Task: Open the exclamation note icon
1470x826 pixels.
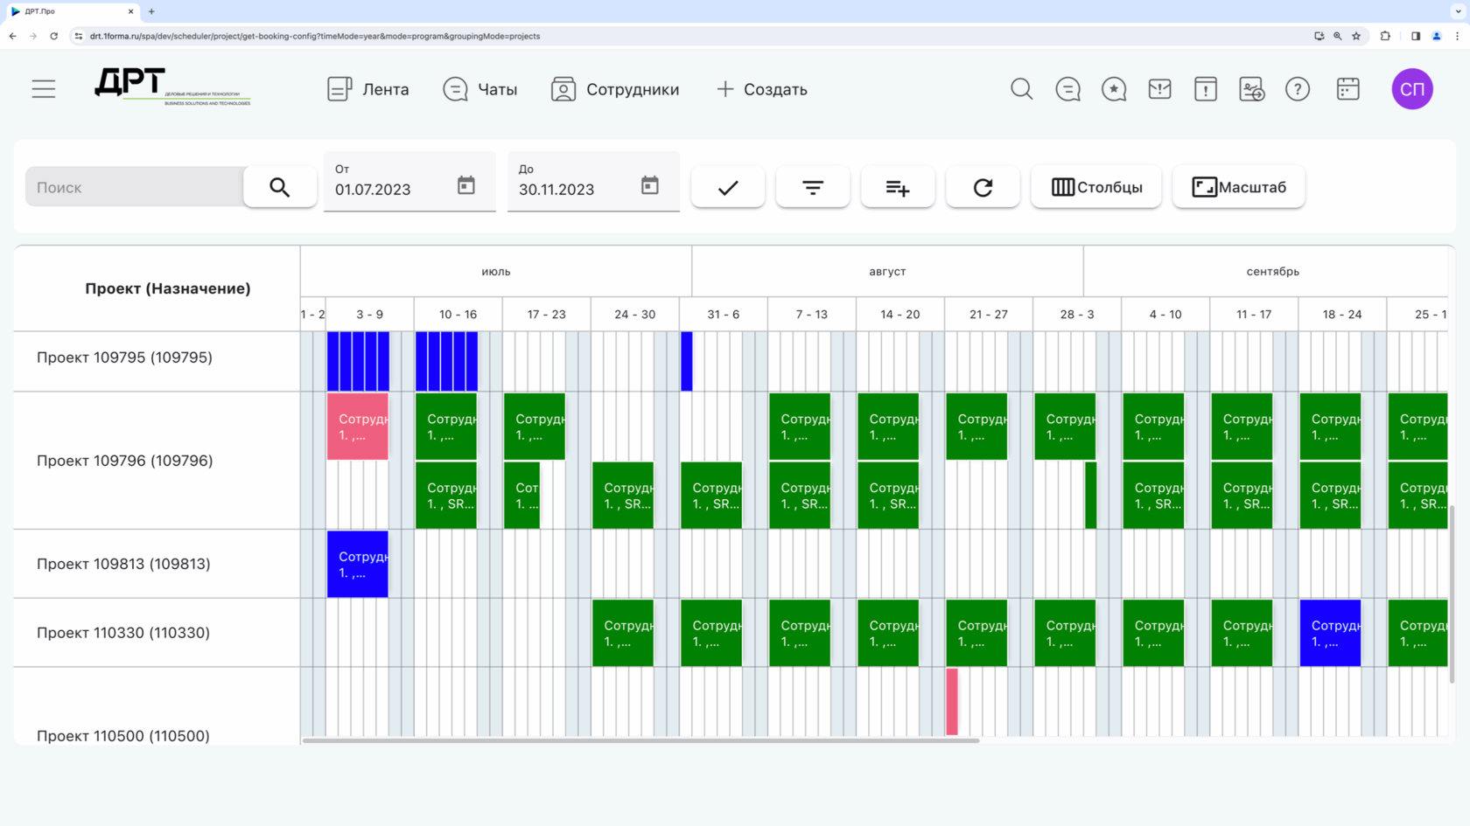Action: point(1206,89)
